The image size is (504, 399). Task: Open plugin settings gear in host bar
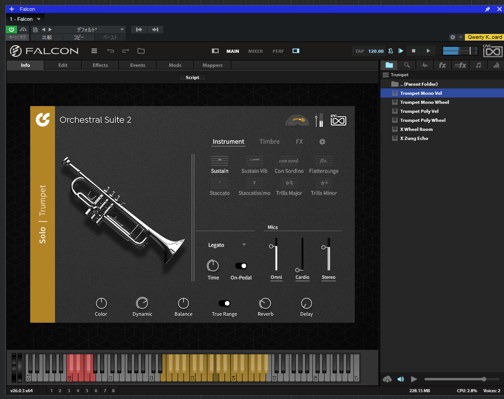click(x=453, y=37)
